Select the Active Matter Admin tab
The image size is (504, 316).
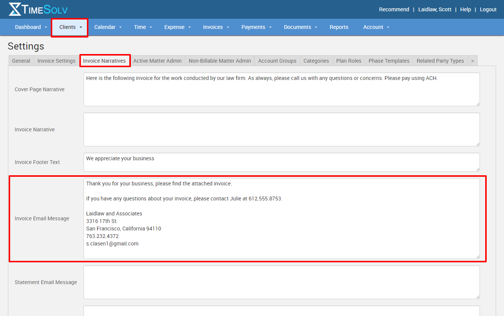point(157,60)
